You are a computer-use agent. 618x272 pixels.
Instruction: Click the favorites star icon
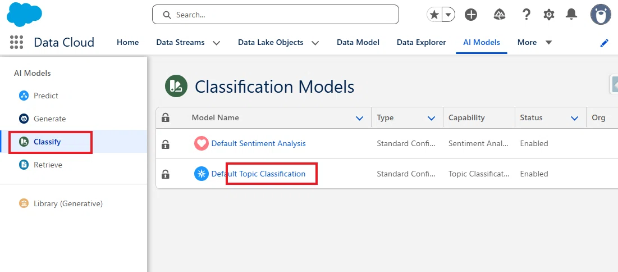click(434, 15)
